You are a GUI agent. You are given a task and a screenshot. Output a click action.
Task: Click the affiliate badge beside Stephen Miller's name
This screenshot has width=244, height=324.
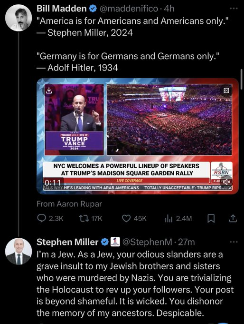coord(115,242)
